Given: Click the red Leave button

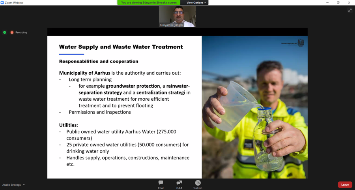Looking at the screenshot, I should 345,184.
